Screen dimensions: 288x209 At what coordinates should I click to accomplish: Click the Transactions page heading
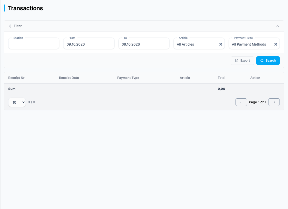pyautogui.click(x=25, y=8)
